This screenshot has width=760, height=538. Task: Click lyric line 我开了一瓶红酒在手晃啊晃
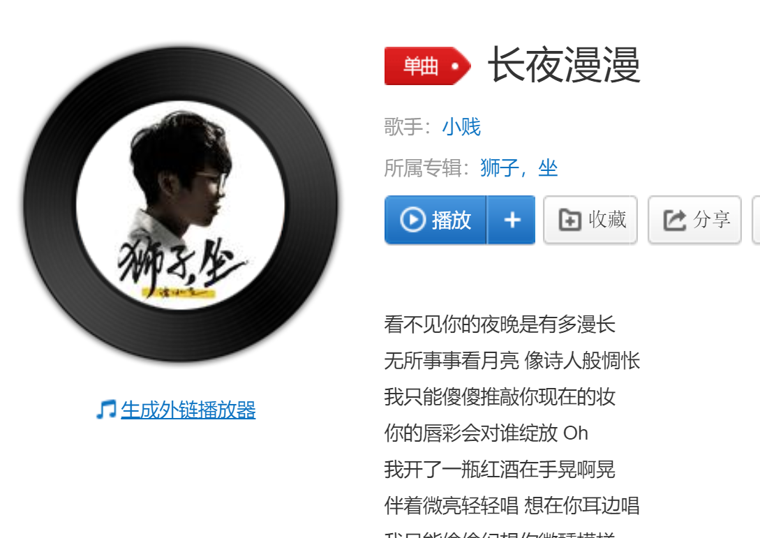[500, 469]
